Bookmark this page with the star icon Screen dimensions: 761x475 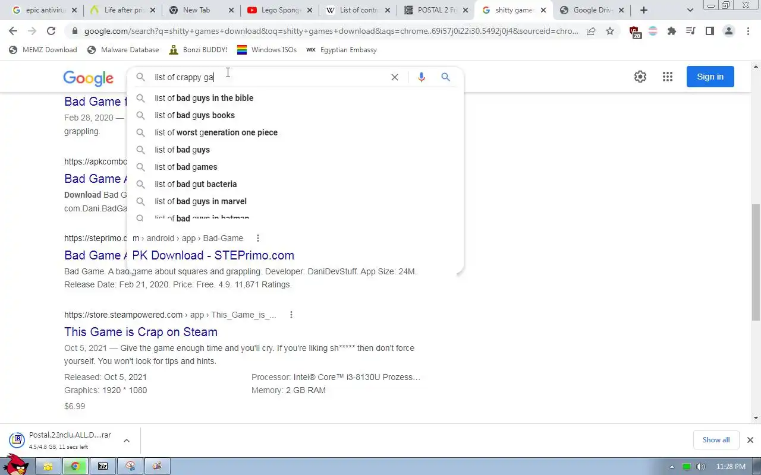click(x=610, y=31)
